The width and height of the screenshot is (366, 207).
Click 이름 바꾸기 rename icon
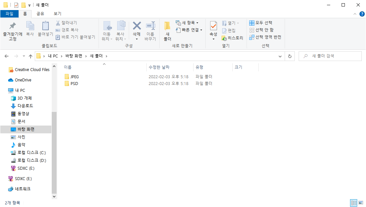[150, 26]
